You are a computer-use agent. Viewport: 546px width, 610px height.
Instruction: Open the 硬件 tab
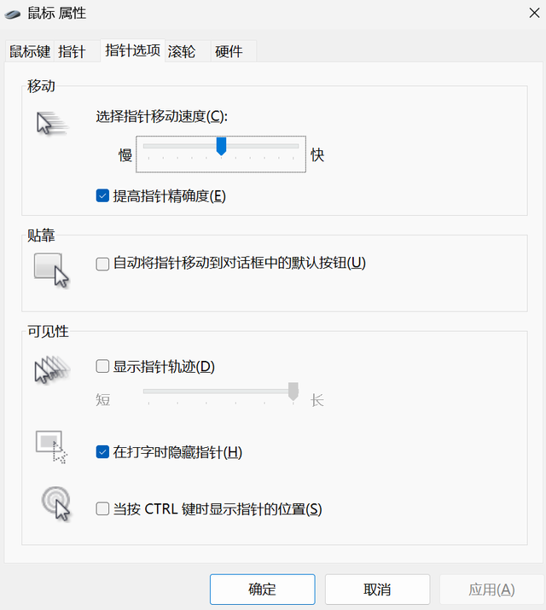tap(229, 52)
